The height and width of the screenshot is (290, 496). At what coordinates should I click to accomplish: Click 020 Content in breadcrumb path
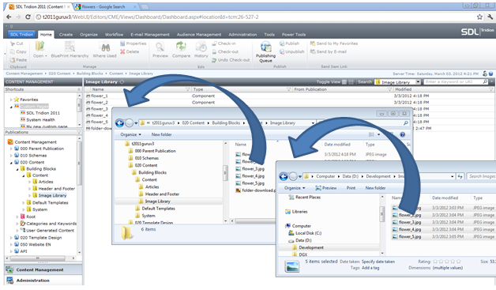(x=59, y=73)
